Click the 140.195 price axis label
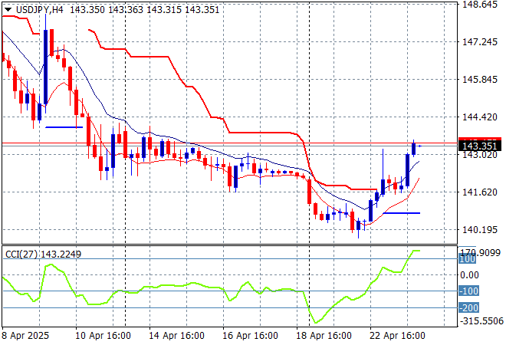506x345 pixels. [x=480, y=230]
